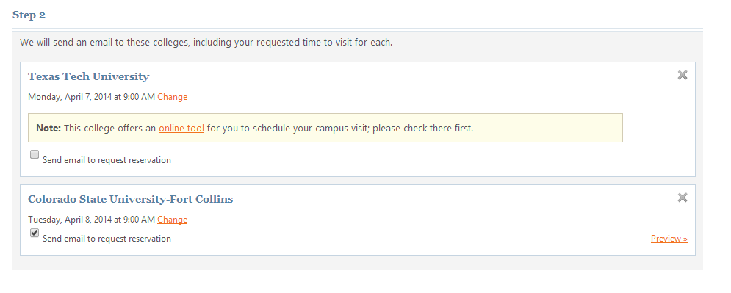Remove Colorado State University with X icon
This screenshot has width=731, height=293.
tap(682, 198)
